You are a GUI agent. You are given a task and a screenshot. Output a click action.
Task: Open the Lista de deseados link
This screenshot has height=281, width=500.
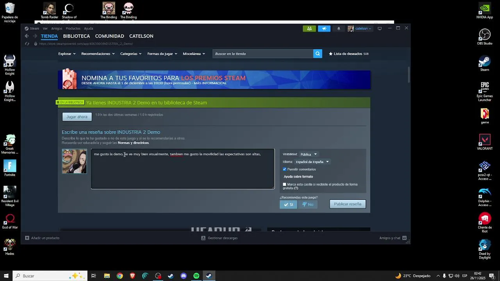point(348,54)
